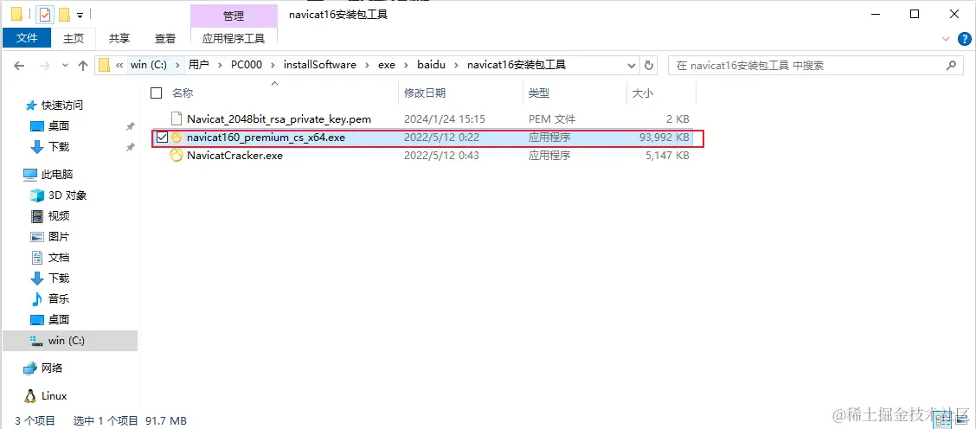Screen dimensions: 976x429
Task: Click the baidu breadcrumb segment
Action: pyautogui.click(x=432, y=66)
